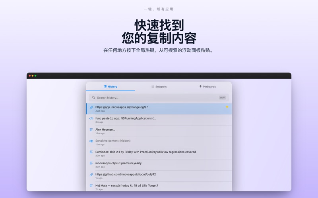The image size is (318, 198).
Task: Click the Snippets list icon
Action: [153, 87]
